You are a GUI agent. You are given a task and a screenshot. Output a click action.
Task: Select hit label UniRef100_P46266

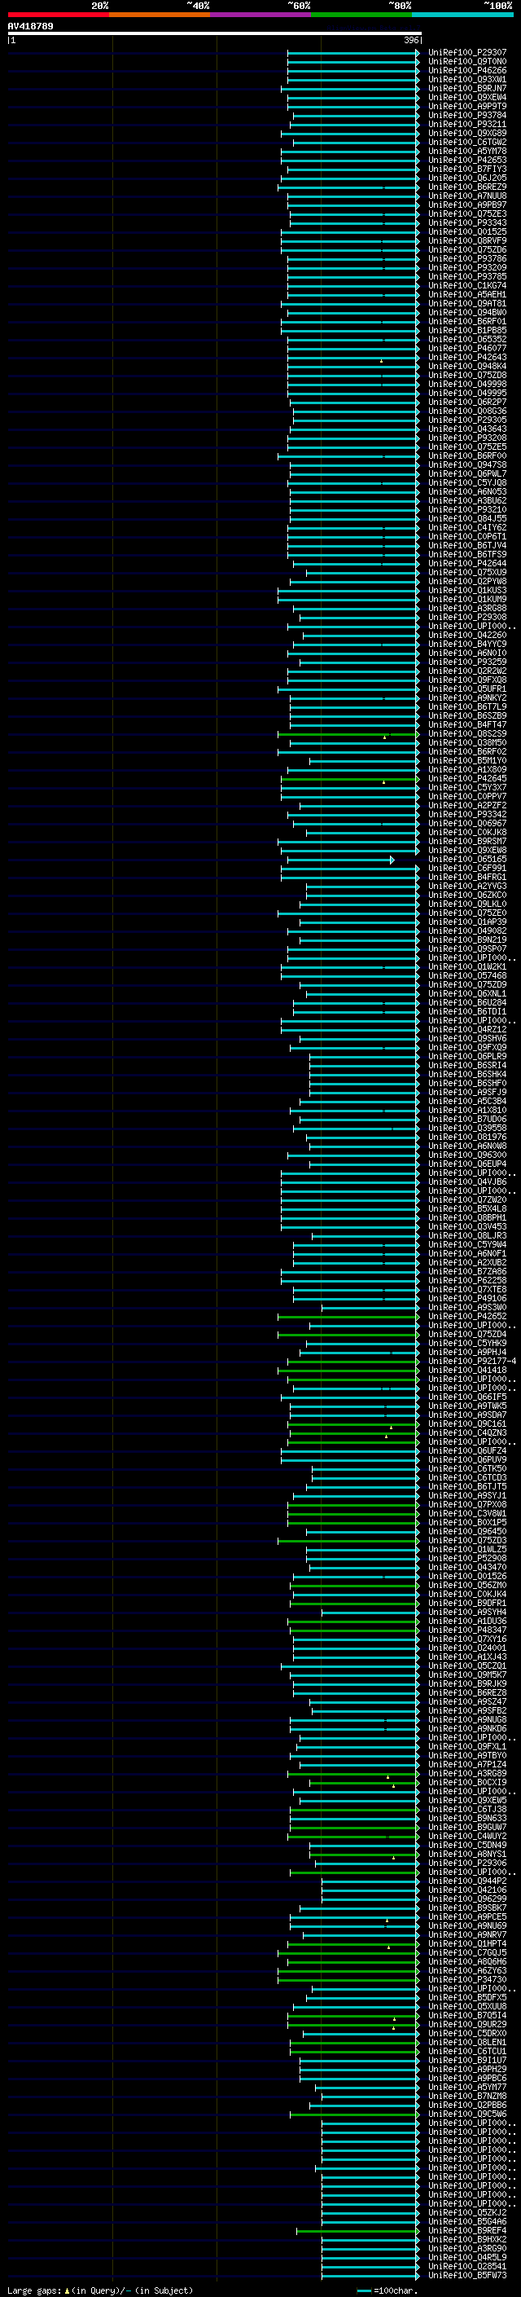467,70
